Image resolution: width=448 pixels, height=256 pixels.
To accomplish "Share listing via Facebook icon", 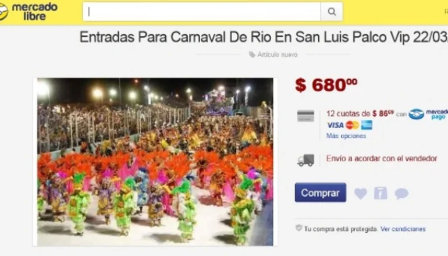I will [x=381, y=193].
